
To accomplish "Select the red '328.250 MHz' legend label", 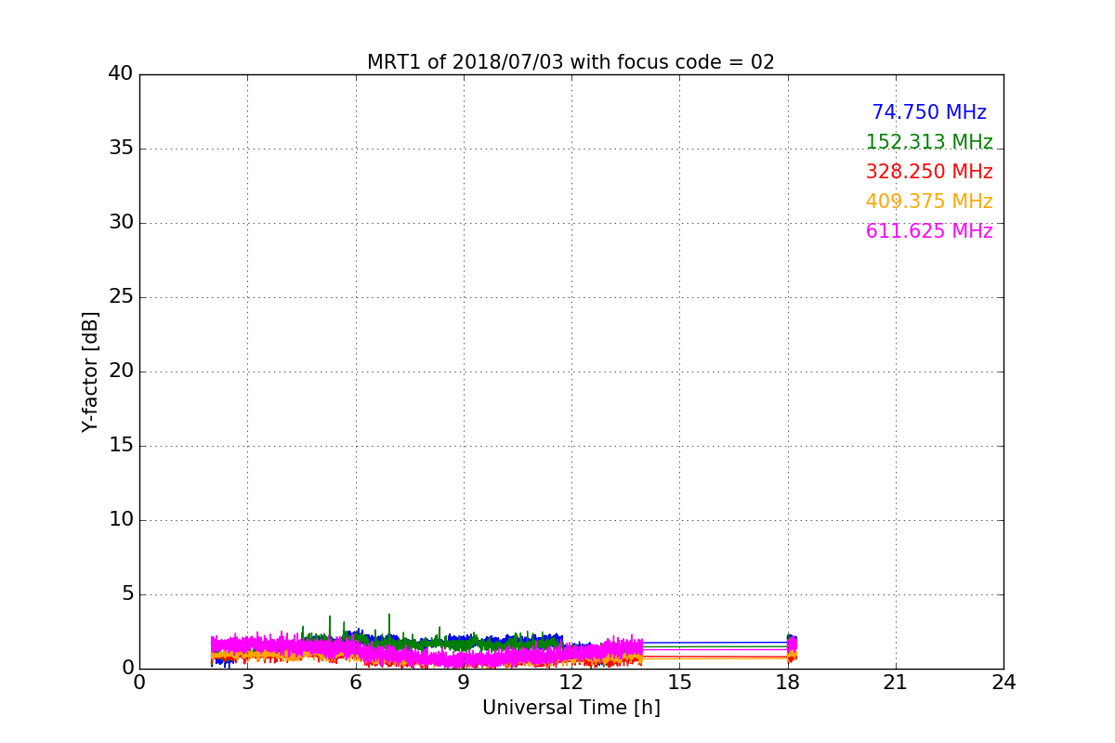I will click(x=929, y=172).
